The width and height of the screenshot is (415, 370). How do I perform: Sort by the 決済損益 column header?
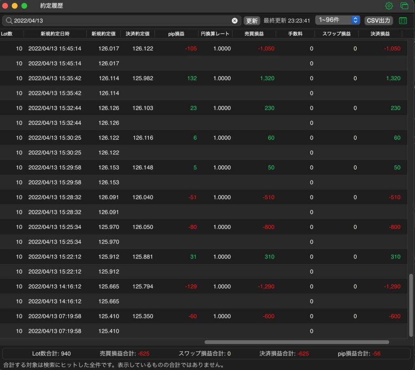pyautogui.click(x=380, y=34)
